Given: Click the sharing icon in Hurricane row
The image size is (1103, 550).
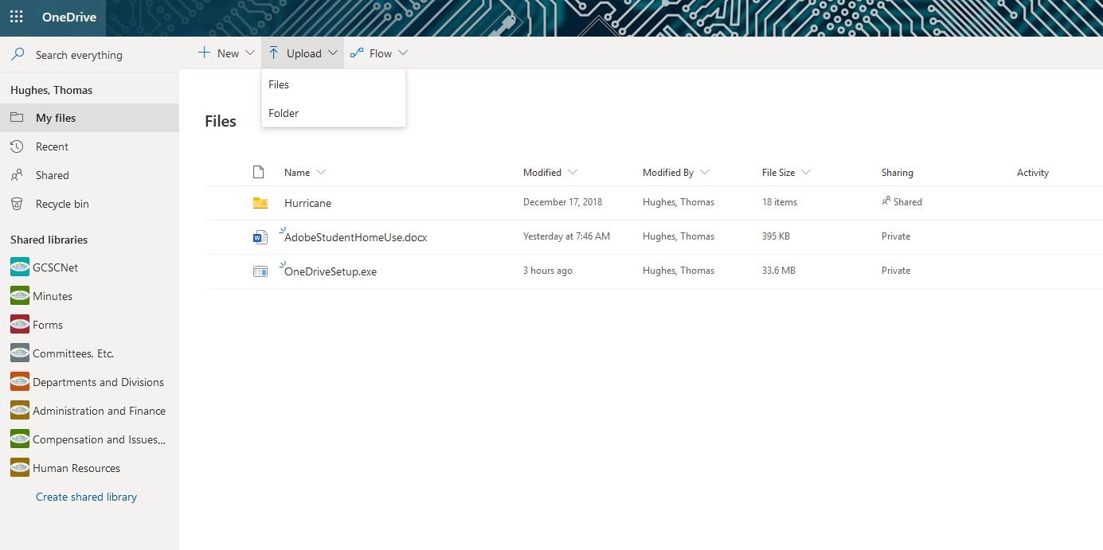Looking at the screenshot, I should [x=886, y=201].
